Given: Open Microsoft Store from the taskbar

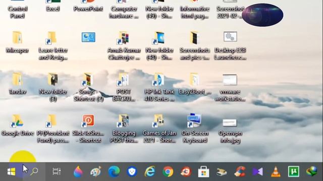Looking at the screenshot, I should click(203, 171).
